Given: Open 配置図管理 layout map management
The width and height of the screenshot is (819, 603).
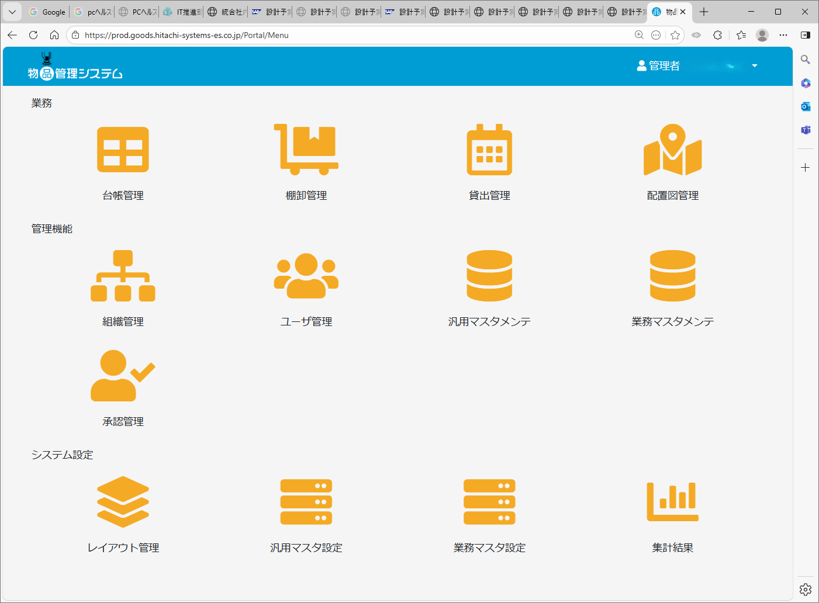Looking at the screenshot, I should (x=672, y=150).
